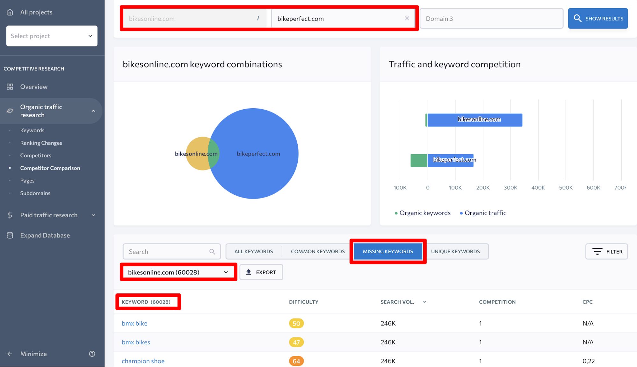Image resolution: width=637 pixels, height=367 pixels.
Task: Click the Overview grid icon in sidebar
Action: (10, 87)
